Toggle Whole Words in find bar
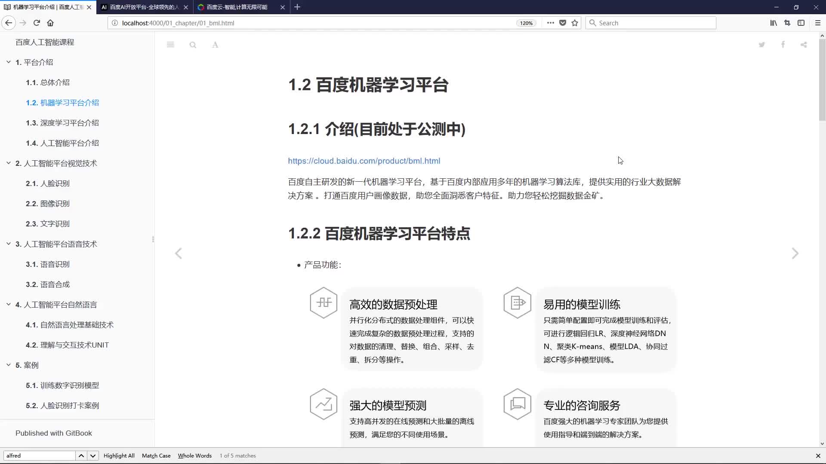 (194, 455)
